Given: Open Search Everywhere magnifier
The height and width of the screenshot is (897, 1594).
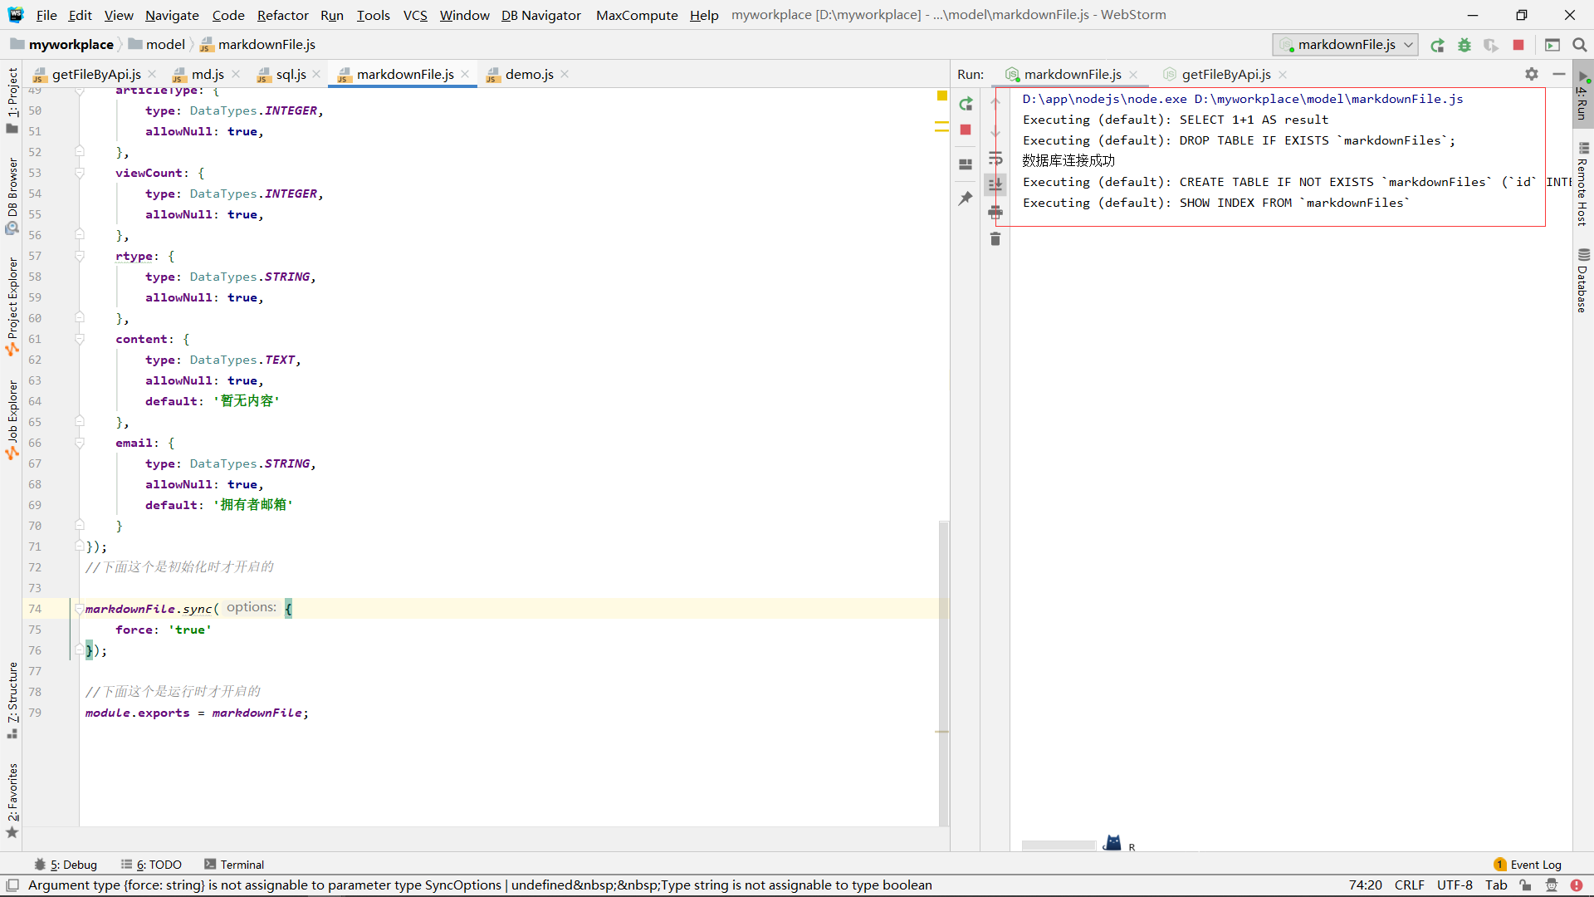Looking at the screenshot, I should click(1580, 45).
